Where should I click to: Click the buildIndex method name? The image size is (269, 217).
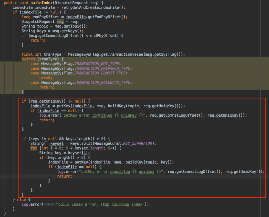pyautogui.click(x=41, y=3)
